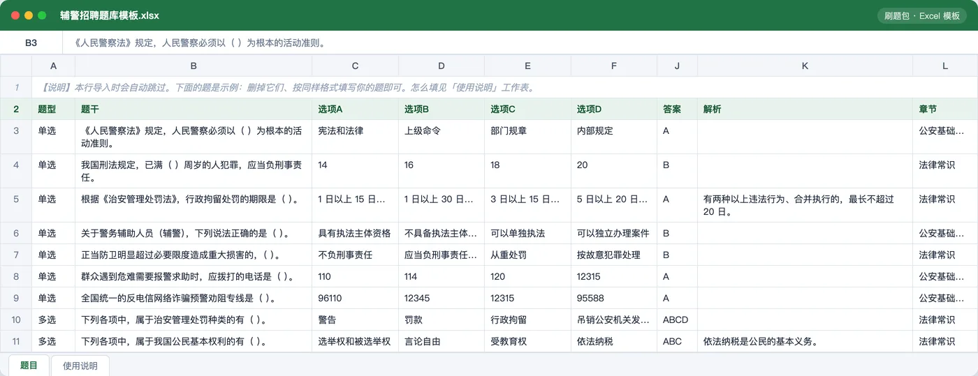Image resolution: width=978 pixels, height=376 pixels.
Task: Select column B header
Action: [x=194, y=66]
